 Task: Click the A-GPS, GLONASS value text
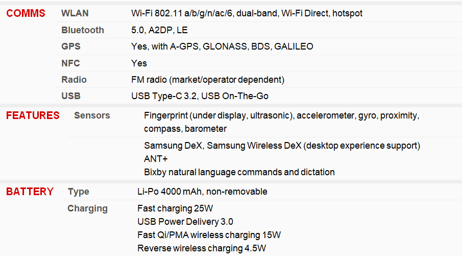pyautogui.click(x=222, y=46)
